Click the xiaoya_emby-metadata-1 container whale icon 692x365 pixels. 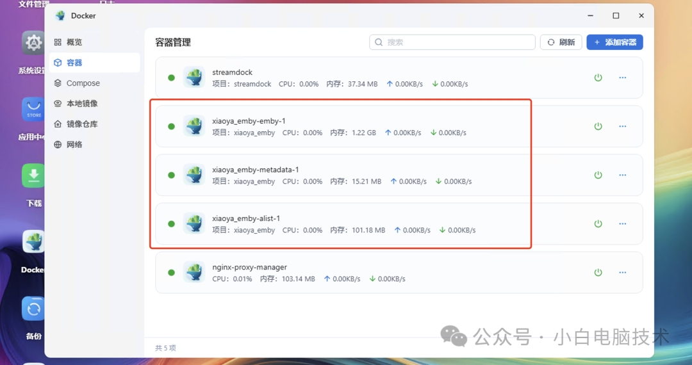[x=194, y=175]
